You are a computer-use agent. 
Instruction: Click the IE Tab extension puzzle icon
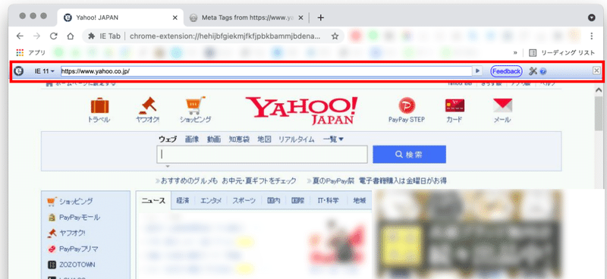click(x=91, y=36)
